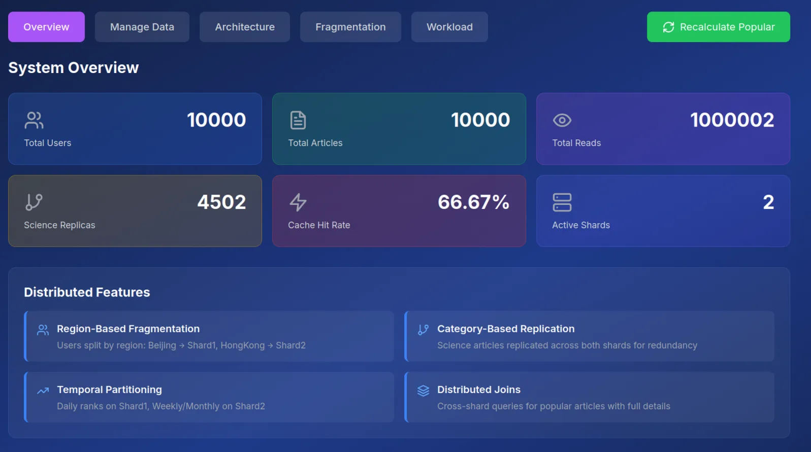Click the Science Replicas label
811x452 pixels.
(59, 225)
